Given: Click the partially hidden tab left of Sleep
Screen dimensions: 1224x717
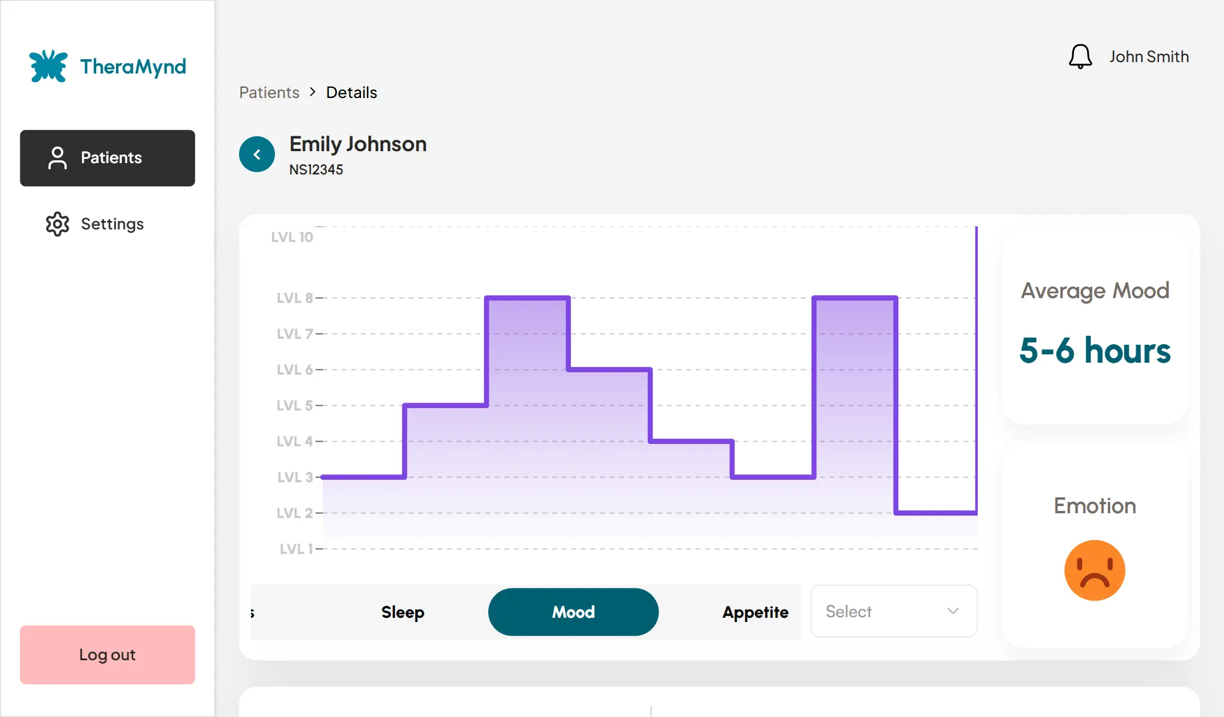Looking at the screenshot, I should click(x=253, y=612).
